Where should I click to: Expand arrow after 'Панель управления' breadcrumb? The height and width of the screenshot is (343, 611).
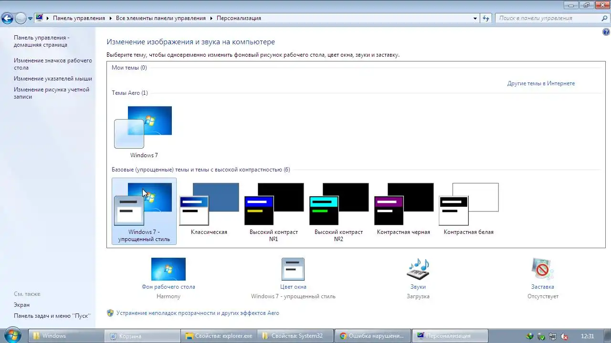(x=111, y=18)
